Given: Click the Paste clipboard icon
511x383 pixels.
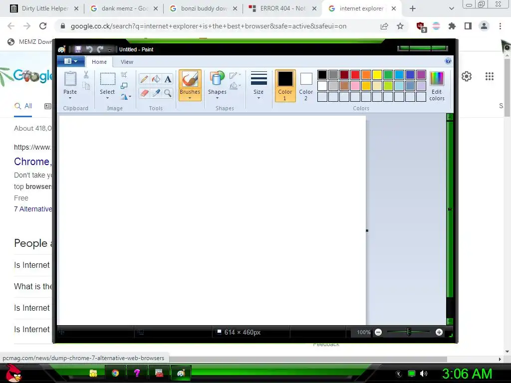Looking at the screenshot, I should pyautogui.click(x=70, y=79).
